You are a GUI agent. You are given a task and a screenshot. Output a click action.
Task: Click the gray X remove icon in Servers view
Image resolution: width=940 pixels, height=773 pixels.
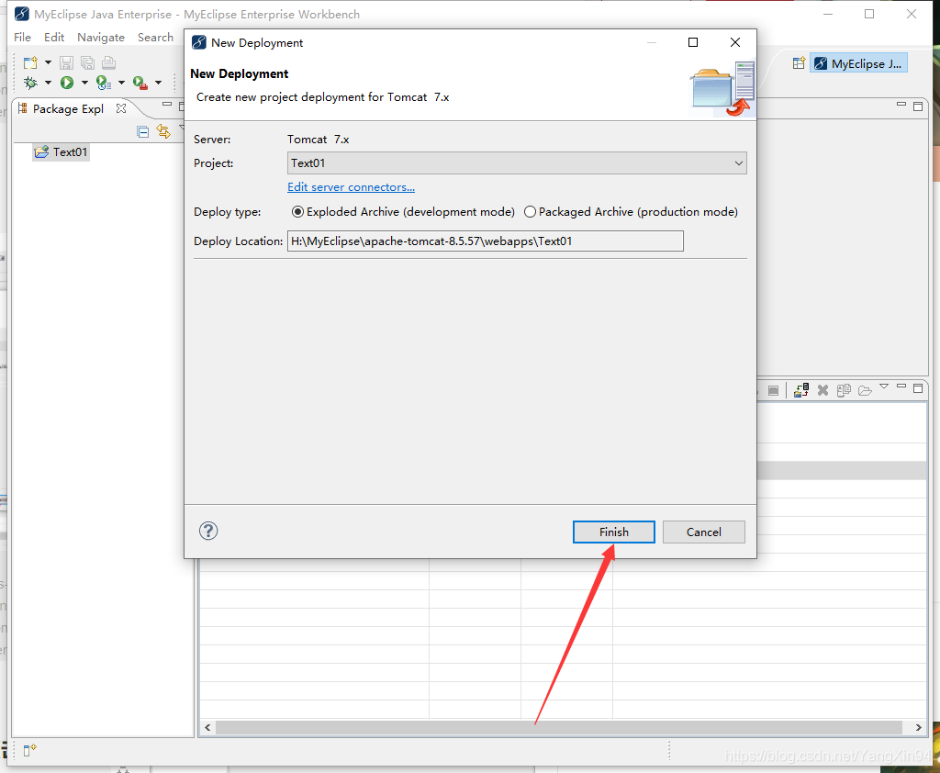(x=822, y=390)
